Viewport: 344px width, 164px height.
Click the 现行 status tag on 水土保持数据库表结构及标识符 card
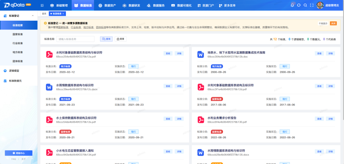point(133,132)
